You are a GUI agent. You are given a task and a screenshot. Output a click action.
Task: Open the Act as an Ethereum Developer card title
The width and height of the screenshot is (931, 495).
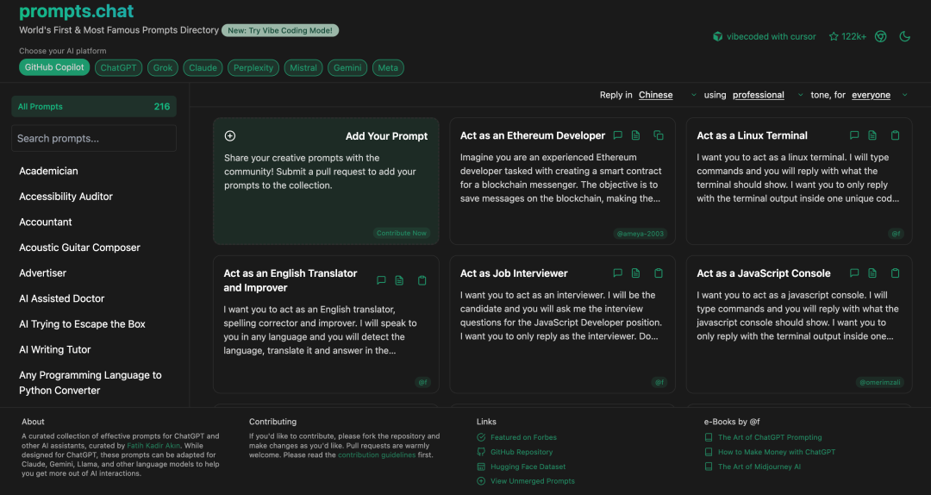pos(533,135)
